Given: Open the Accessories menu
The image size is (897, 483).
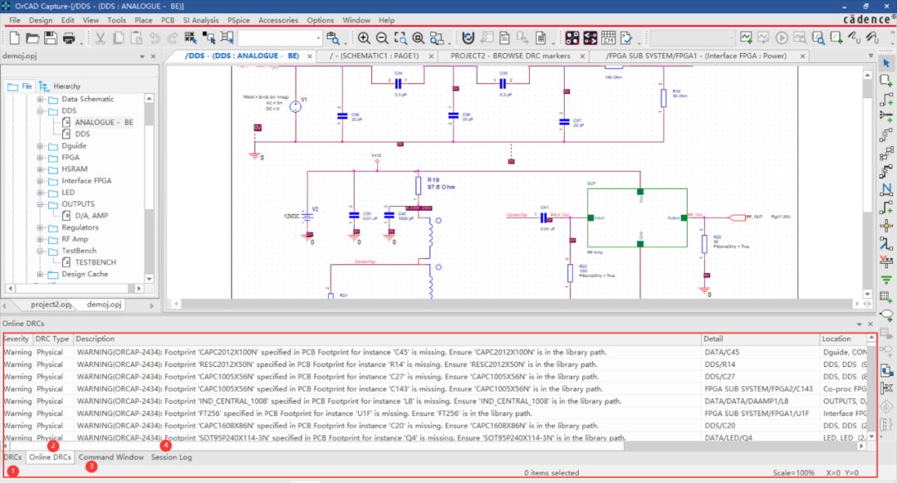Looking at the screenshot, I should [278, 20].
